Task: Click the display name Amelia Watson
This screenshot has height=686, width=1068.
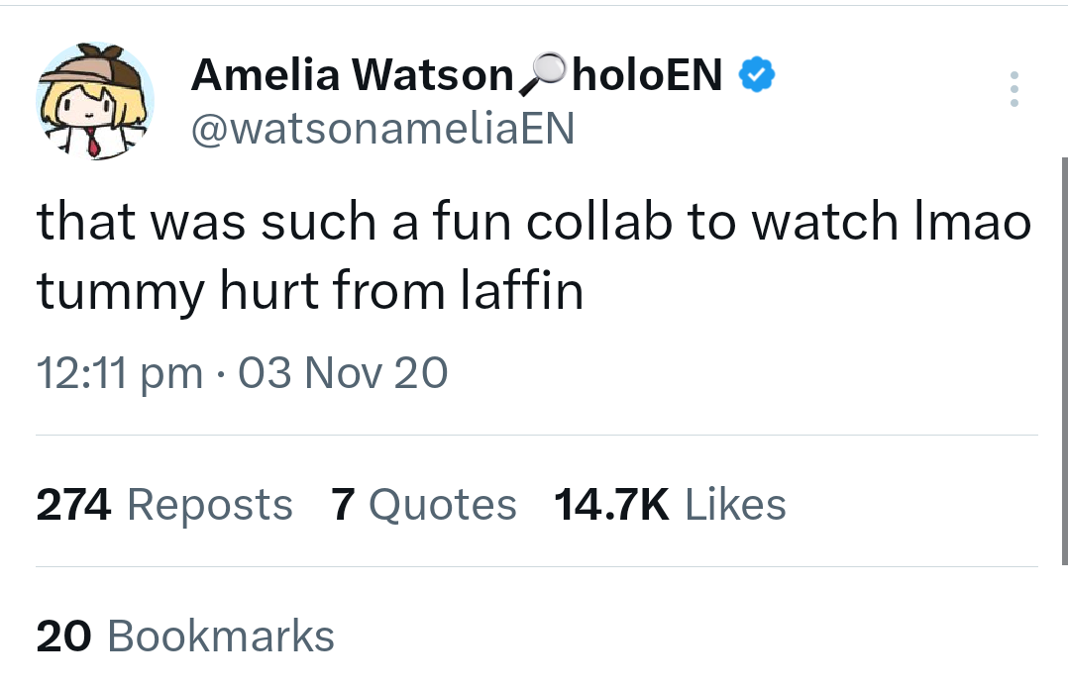Action: 351,75
